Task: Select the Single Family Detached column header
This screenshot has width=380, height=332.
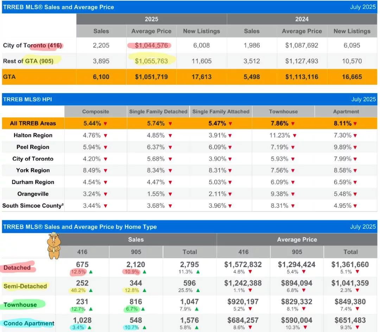Action: (158, 112)
